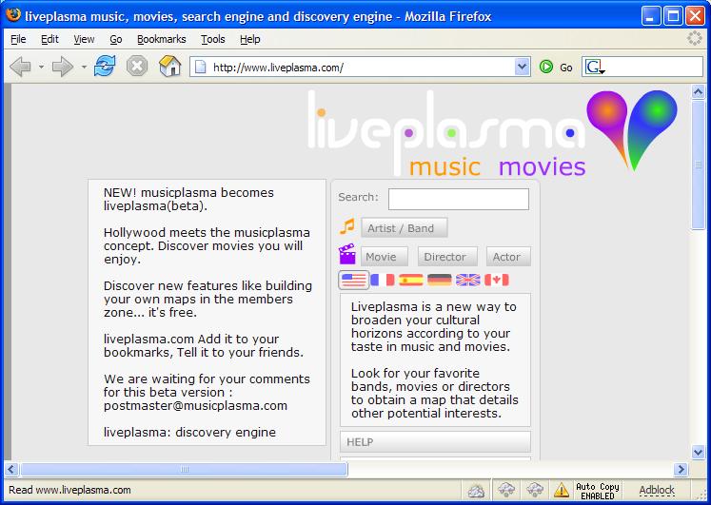Screen dimensions: 711x505
Task: Expand the HELP section
Action: pyautogui.click(x=435, y=441)
